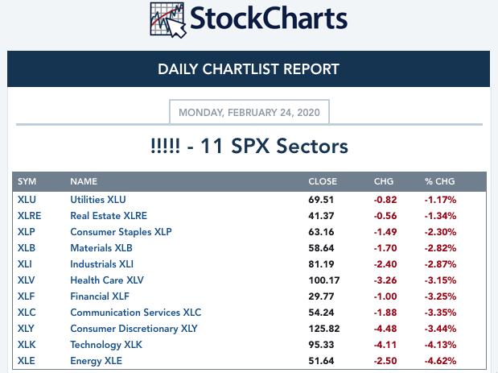Open Energy XLE chart link
The image size is (498, 373).
point(96,360)
